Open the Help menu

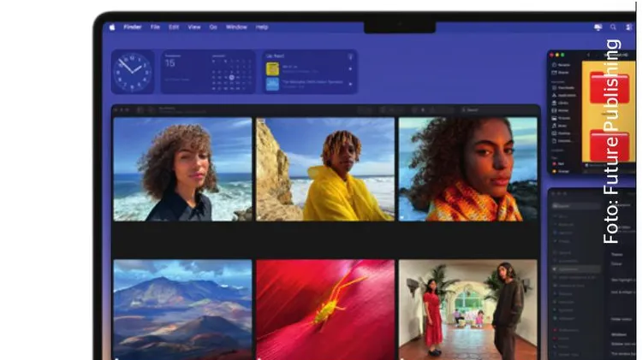[262, 27]
